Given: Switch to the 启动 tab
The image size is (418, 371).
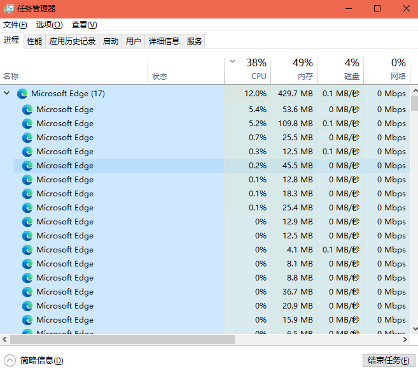Looking at the screenshot, I should pos(110,41).
